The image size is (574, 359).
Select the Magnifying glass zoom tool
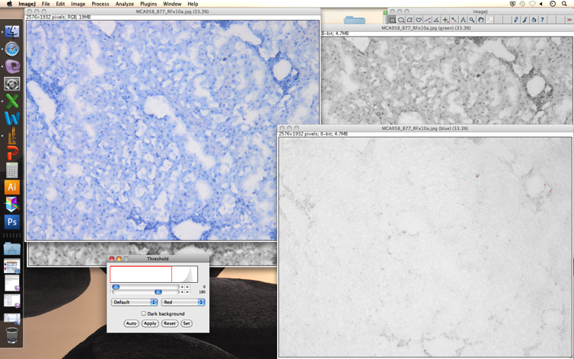(472, 20)
